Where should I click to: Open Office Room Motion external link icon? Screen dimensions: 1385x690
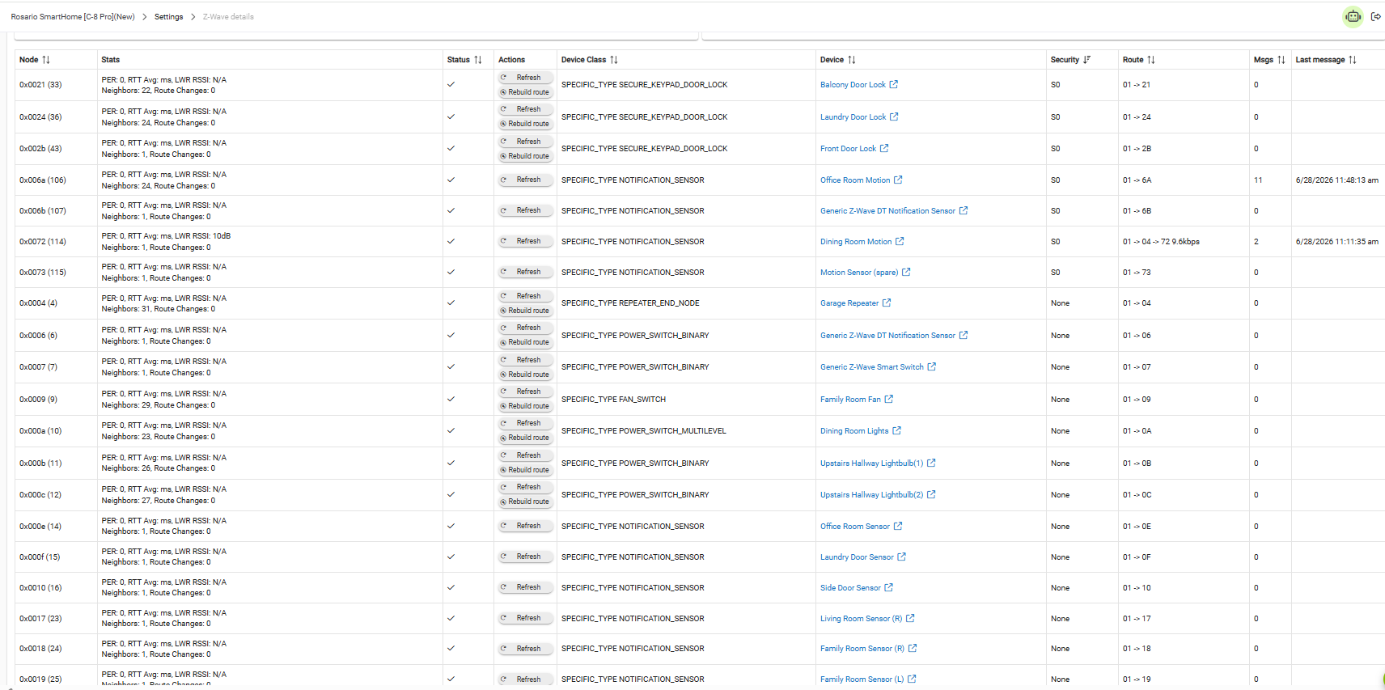pyautogui.click(x=898, y=180)
